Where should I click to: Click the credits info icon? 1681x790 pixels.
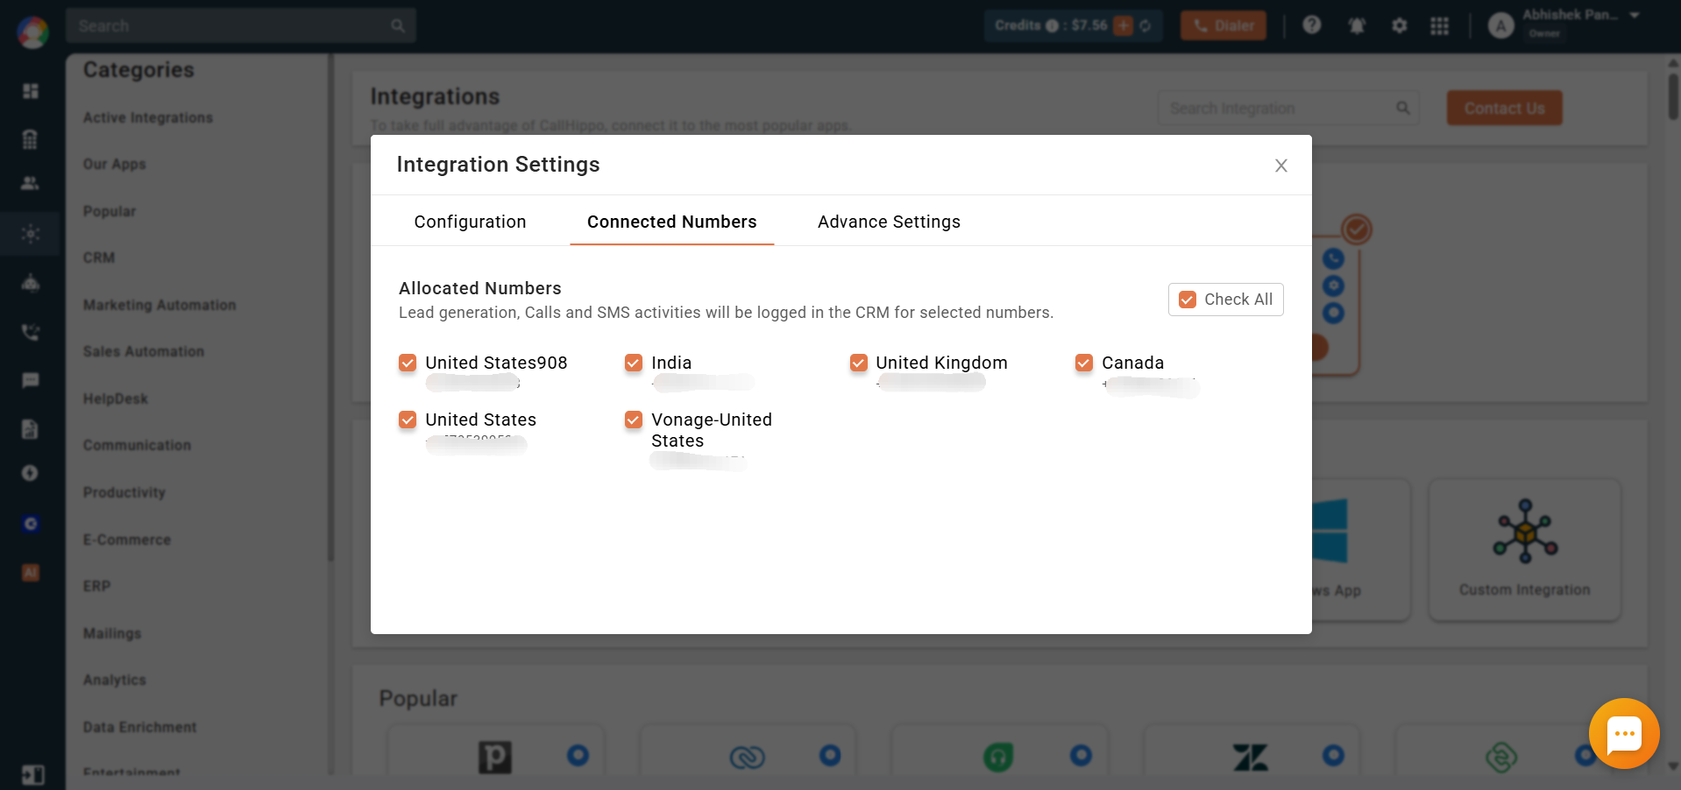click(x=1052, y=25)
